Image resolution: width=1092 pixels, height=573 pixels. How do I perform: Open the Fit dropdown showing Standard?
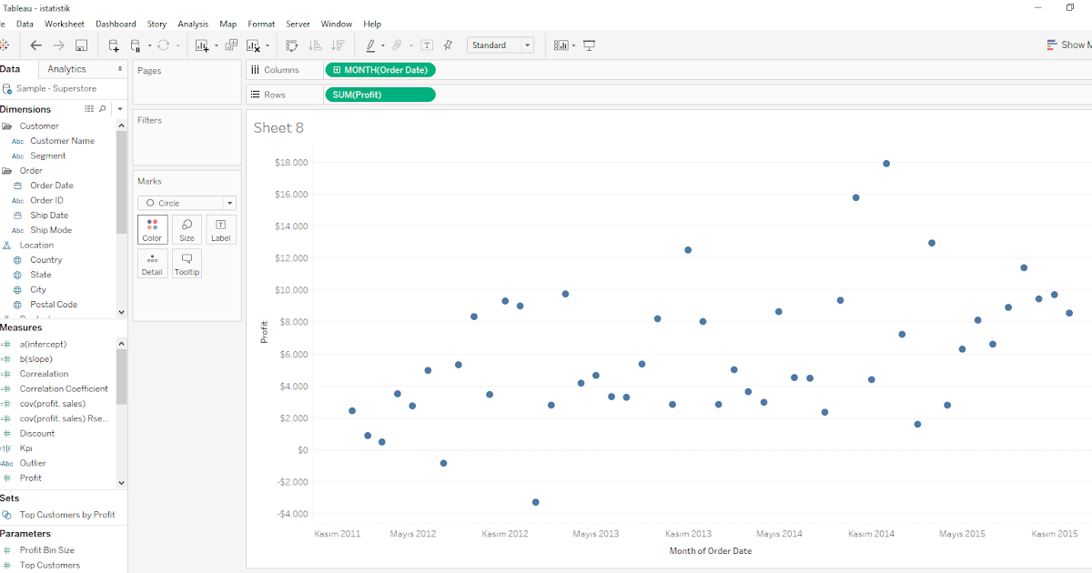click(500, 45)
